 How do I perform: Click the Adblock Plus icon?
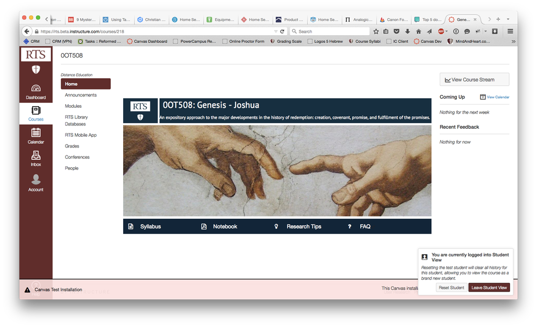pyautogui.click(x=441, y=32)
